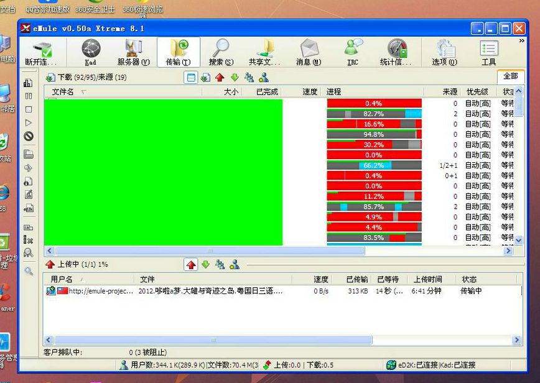Click the ed2k link sidebar icon
540x383 pixels.
click(29, 208)
